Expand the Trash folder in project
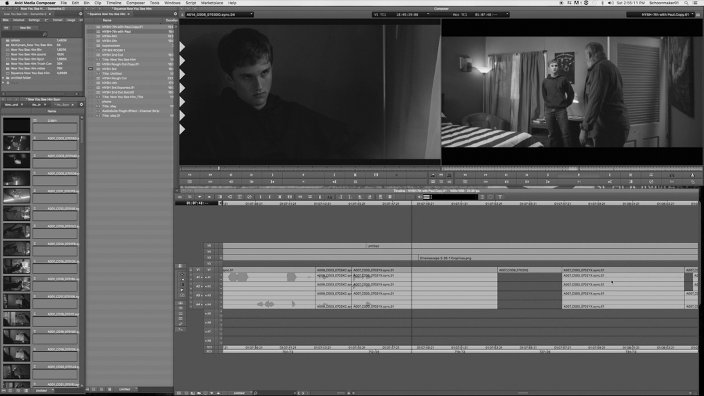Image resolution: width=704 pixels, height=396 pixels. coord(4,82)
